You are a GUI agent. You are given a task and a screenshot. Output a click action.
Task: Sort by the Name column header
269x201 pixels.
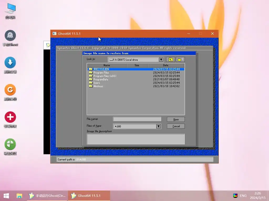coord(107,65)
